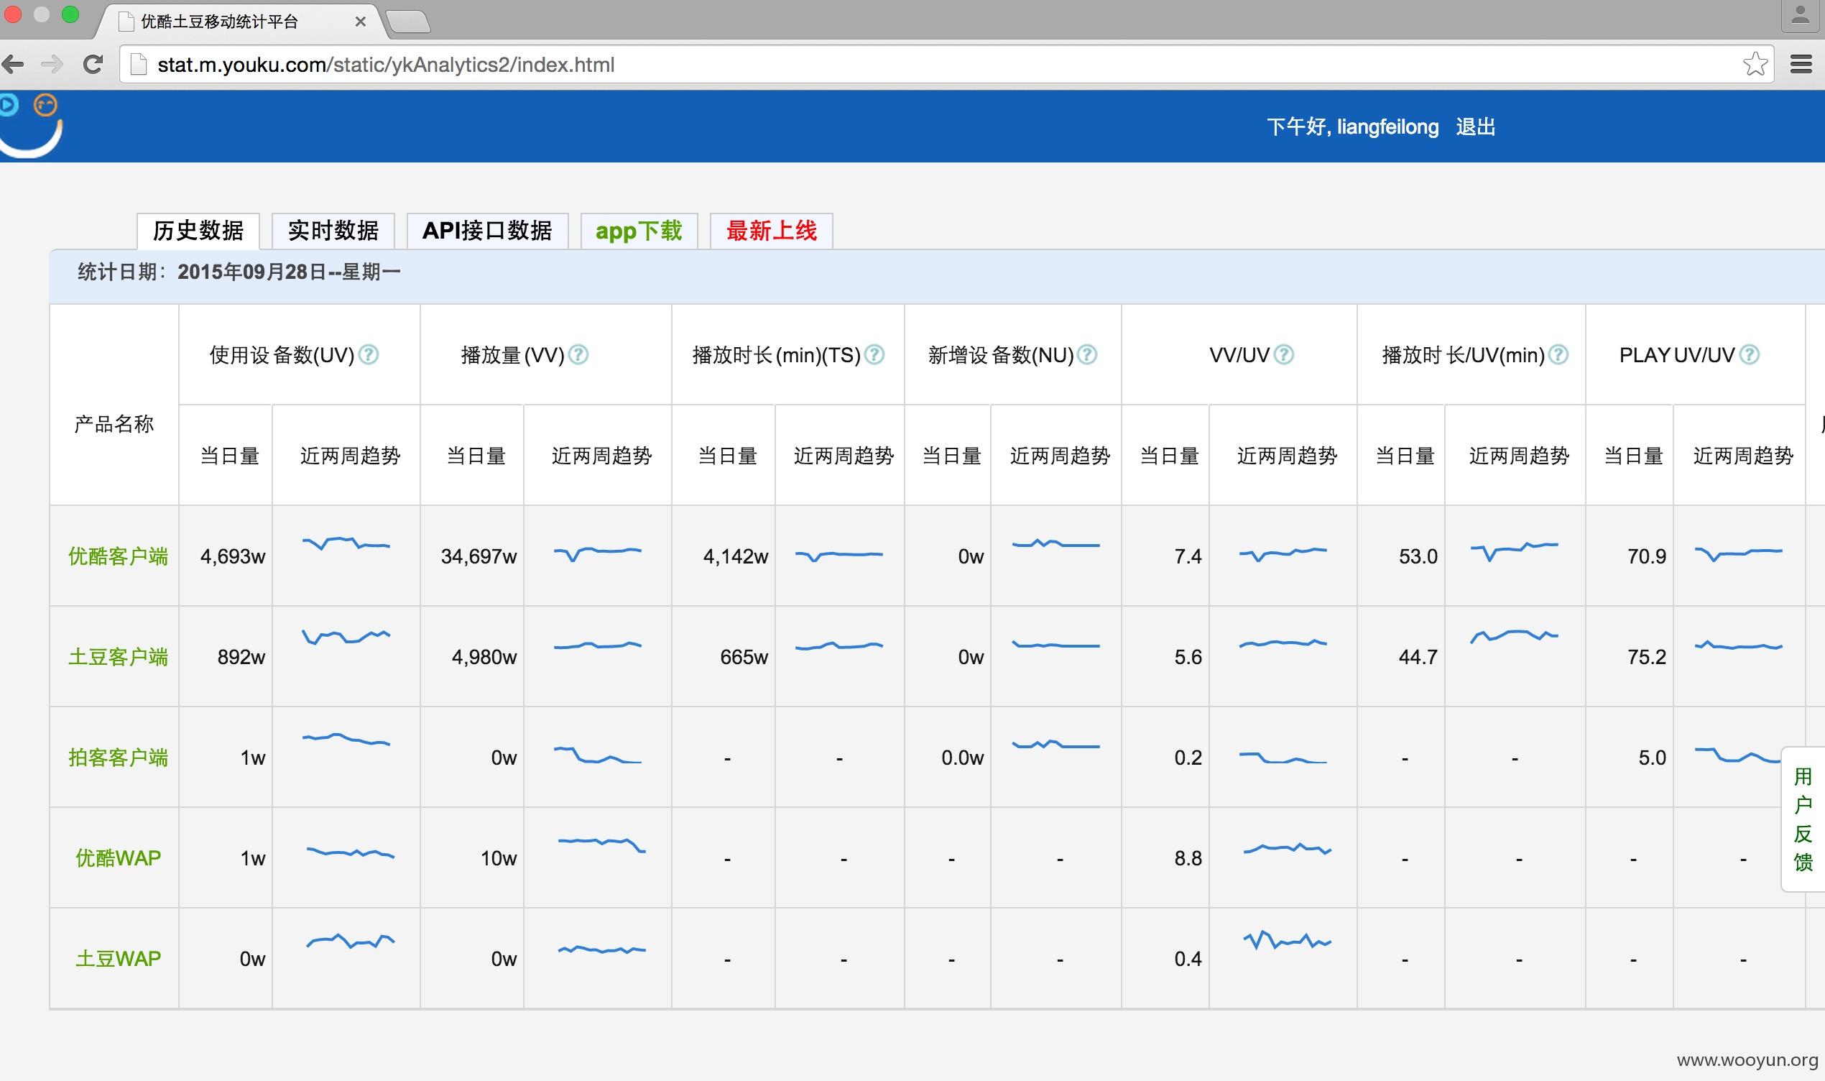Click the browser back arrow
The height and width of the screenshot is (1081, 1825).
[14, 65]
